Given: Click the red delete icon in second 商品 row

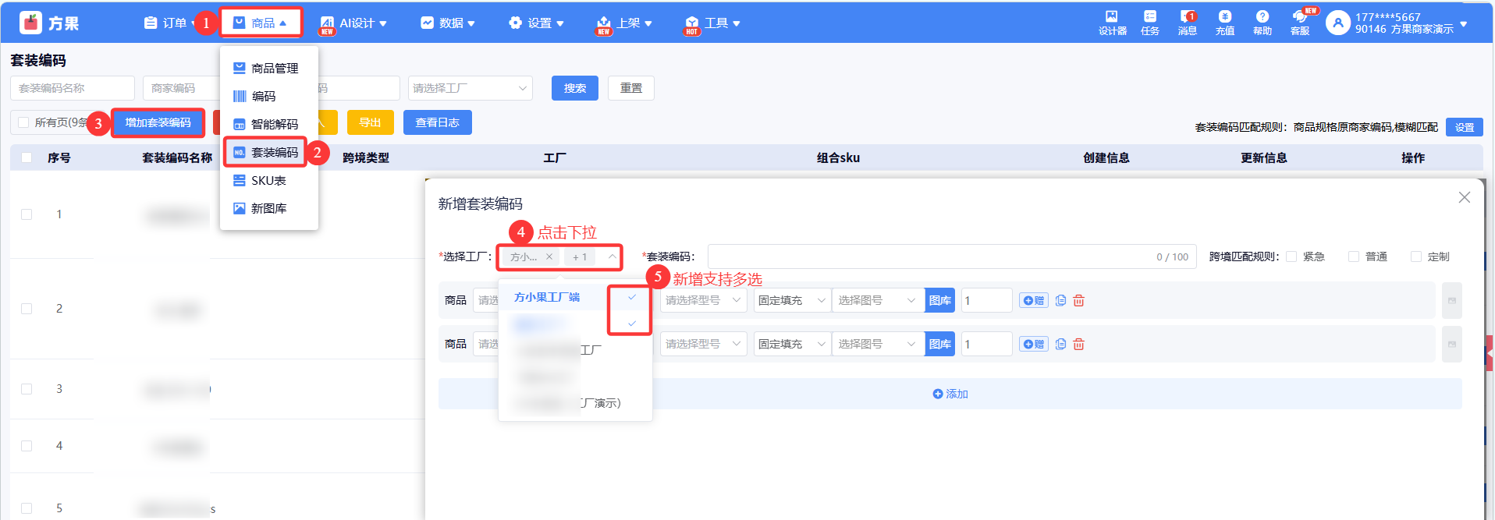Looking at the screenshot, I should click(x=1078, y=344).
